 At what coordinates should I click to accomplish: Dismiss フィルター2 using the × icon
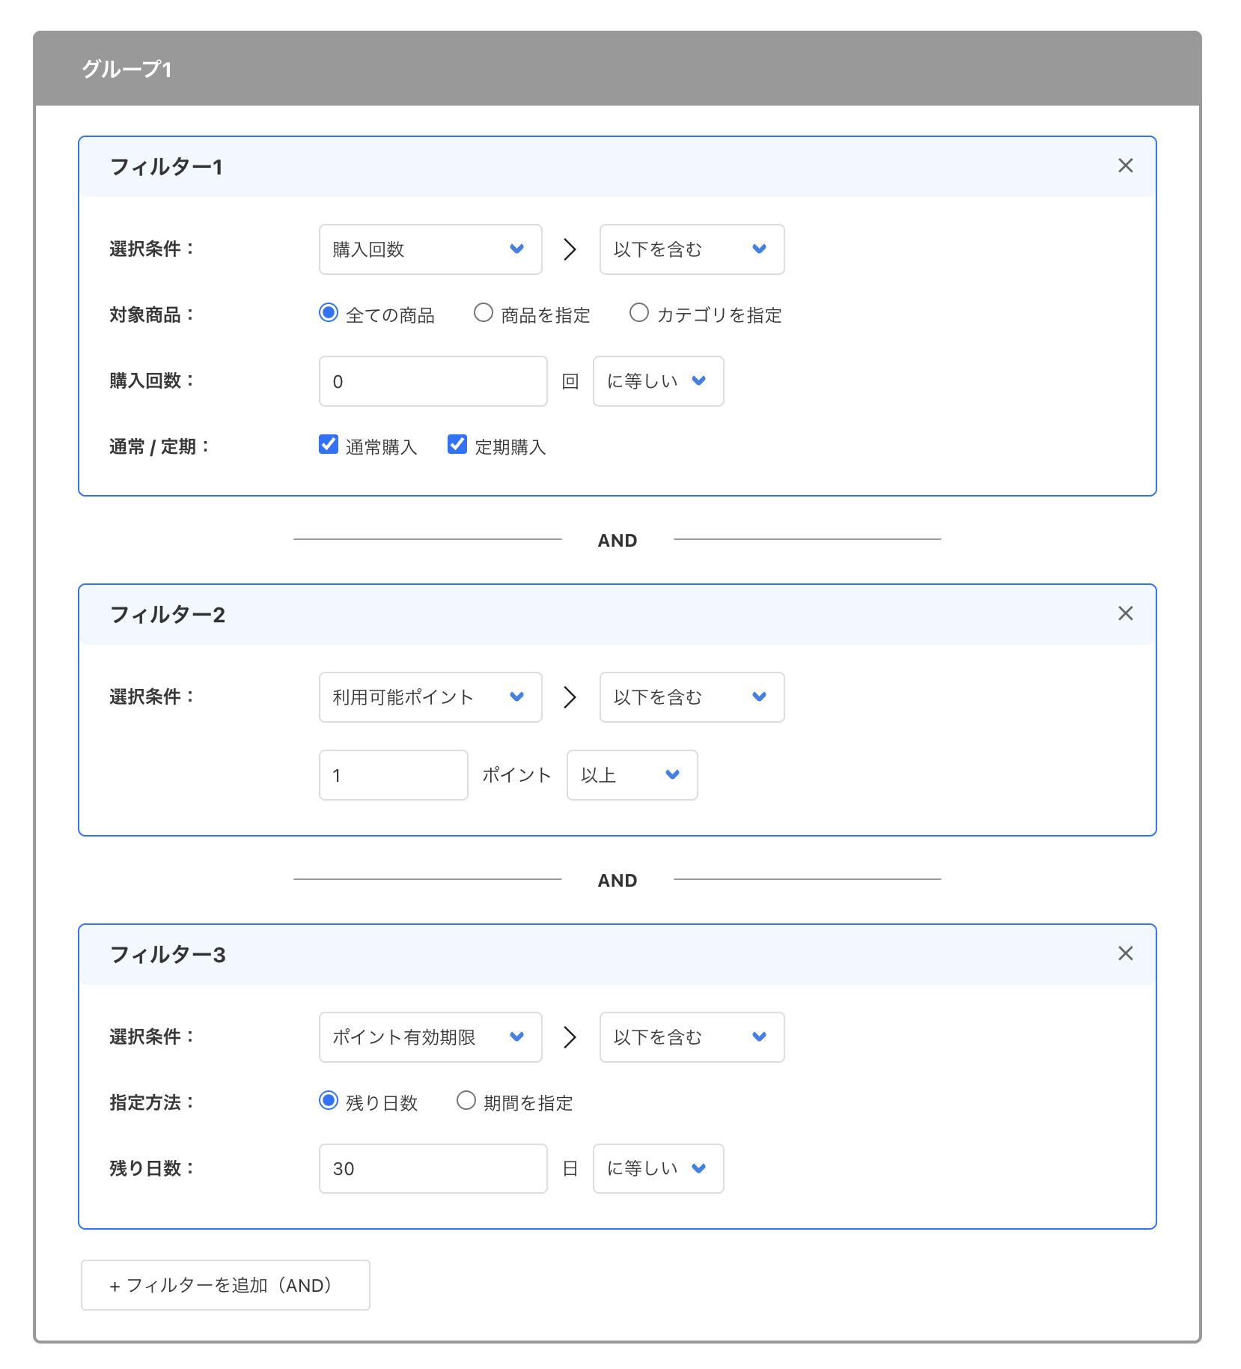point(1125,613)
